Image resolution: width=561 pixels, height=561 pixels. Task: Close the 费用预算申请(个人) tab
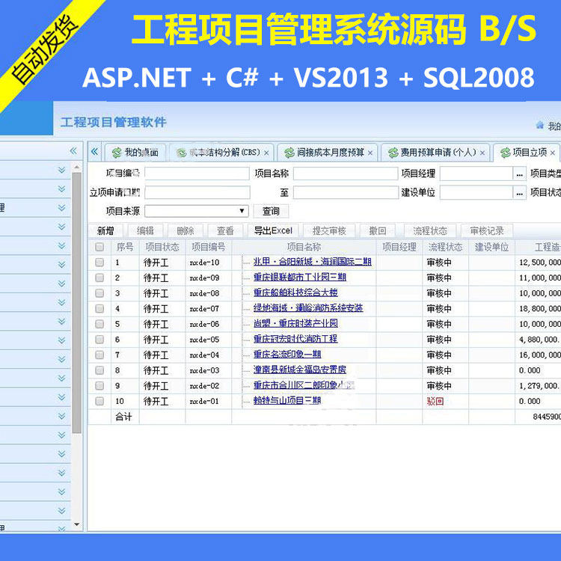pyautogui.click(x=482, y=153)
